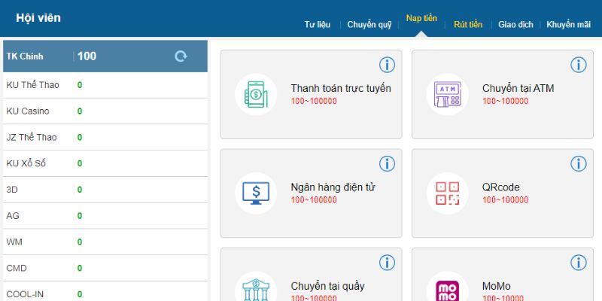Click the MoMo logo icon
The image size is (602, 301).
(x=447, y=290)
